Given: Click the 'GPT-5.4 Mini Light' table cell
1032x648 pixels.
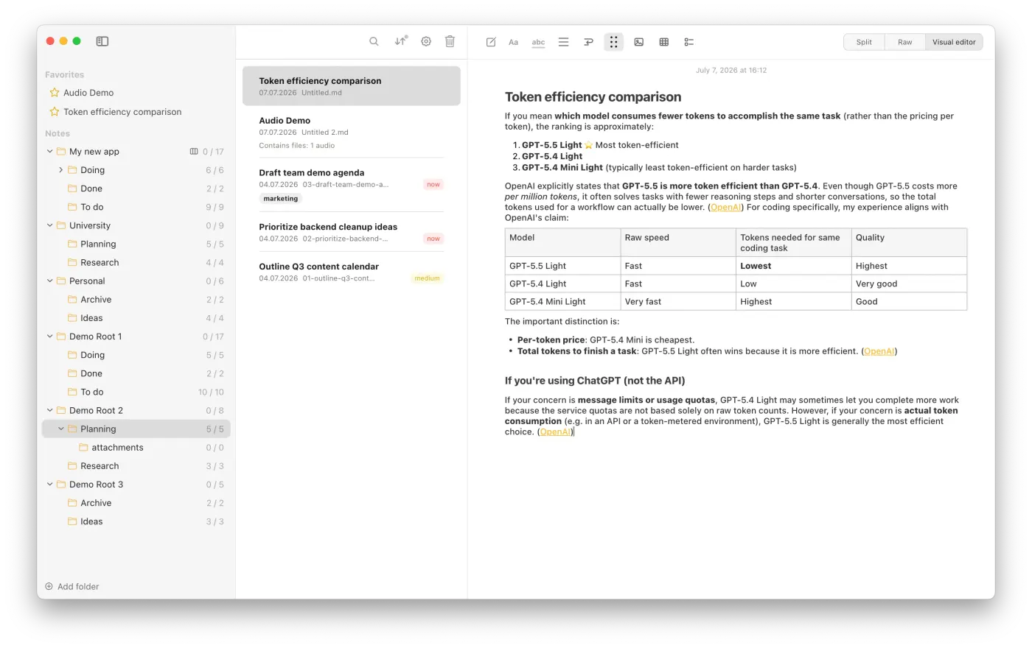Looking at the screenshot, I should (x=562, y=302).
